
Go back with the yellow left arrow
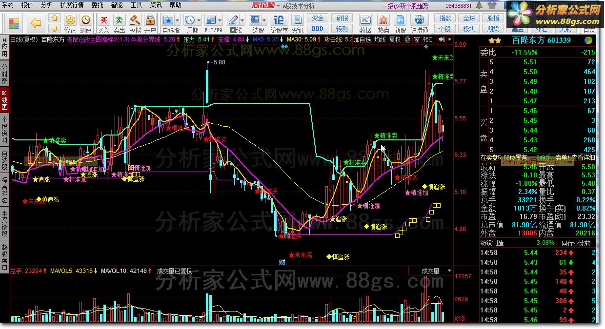click(x=36, y=23)
